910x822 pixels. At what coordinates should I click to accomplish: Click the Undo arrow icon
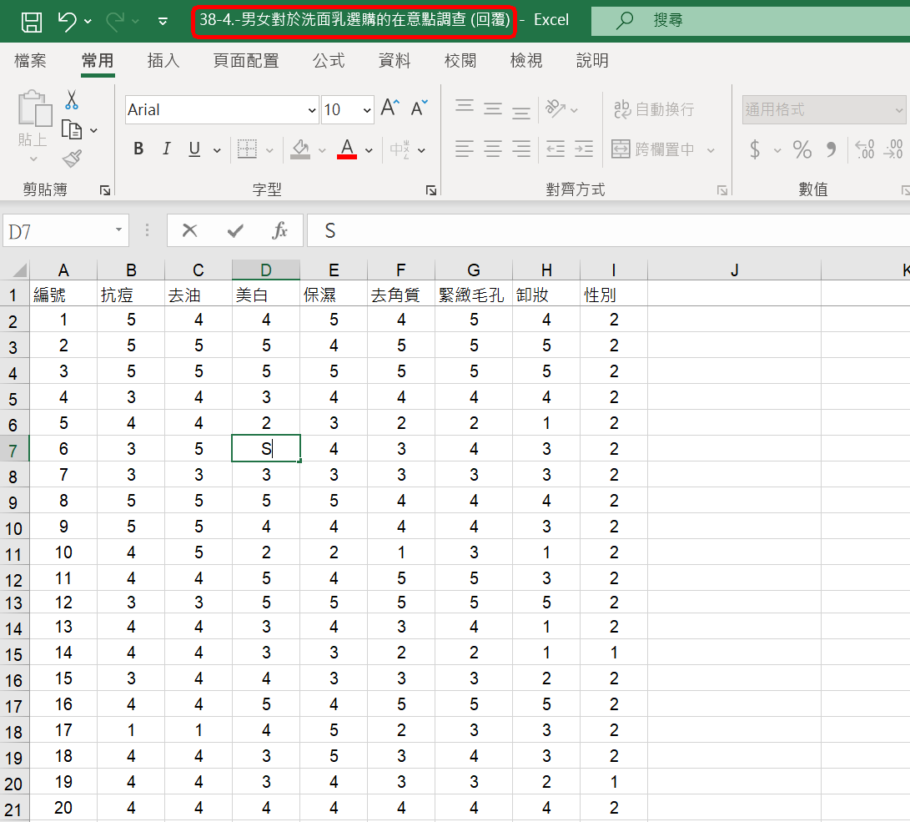pyautogui.click(x=68, y=22)
